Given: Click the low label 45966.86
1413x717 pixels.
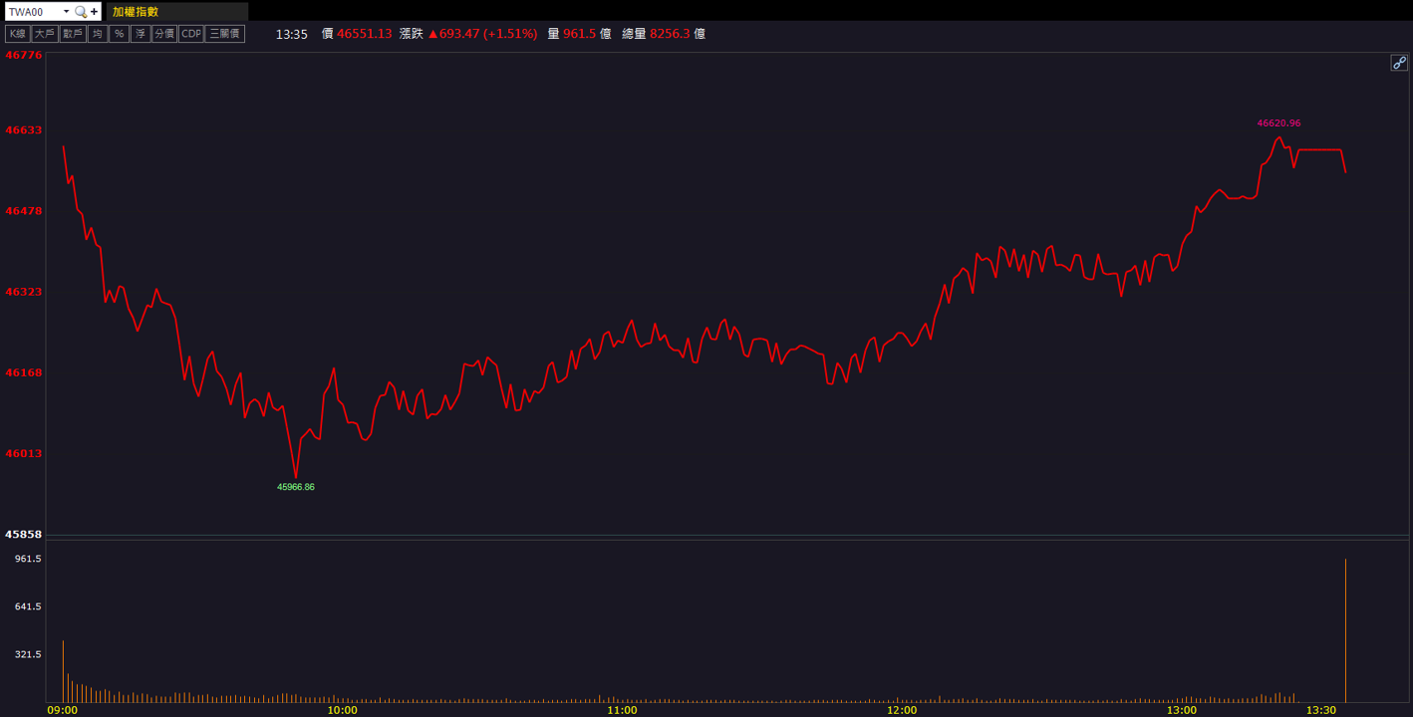Looking at the screenshot, I should click(x=296, y=487).
